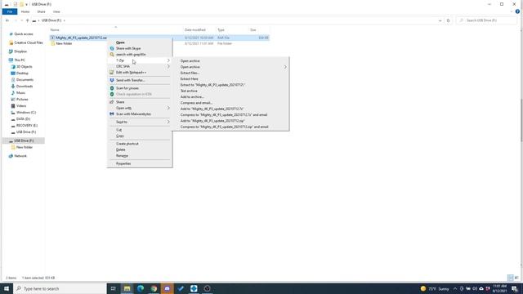Expand the Open with submenu arrow
This screenshot has width=523, height=294.
pyautogui.click(x=168, y=108)
